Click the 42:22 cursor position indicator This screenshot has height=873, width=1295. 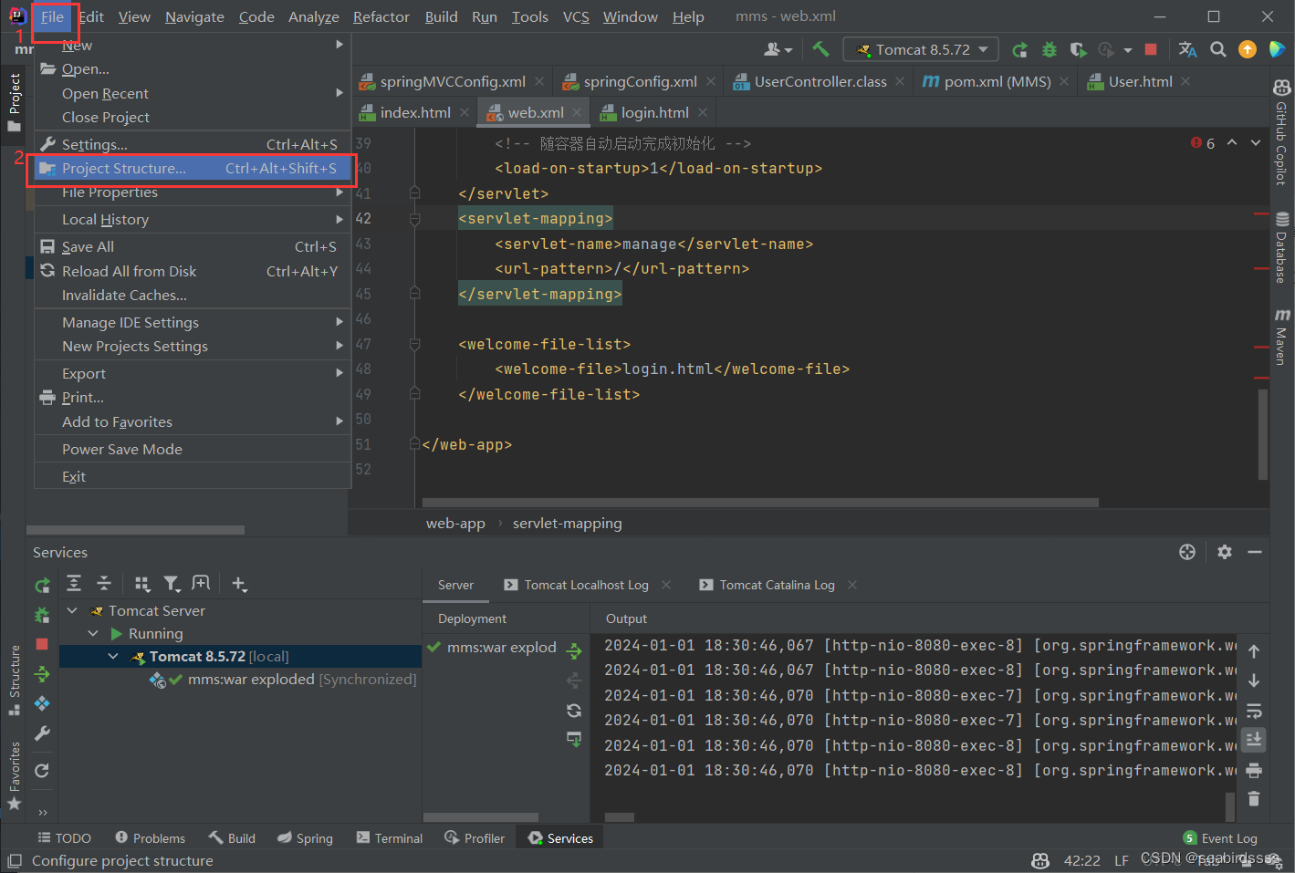[x=1081, y=860]
